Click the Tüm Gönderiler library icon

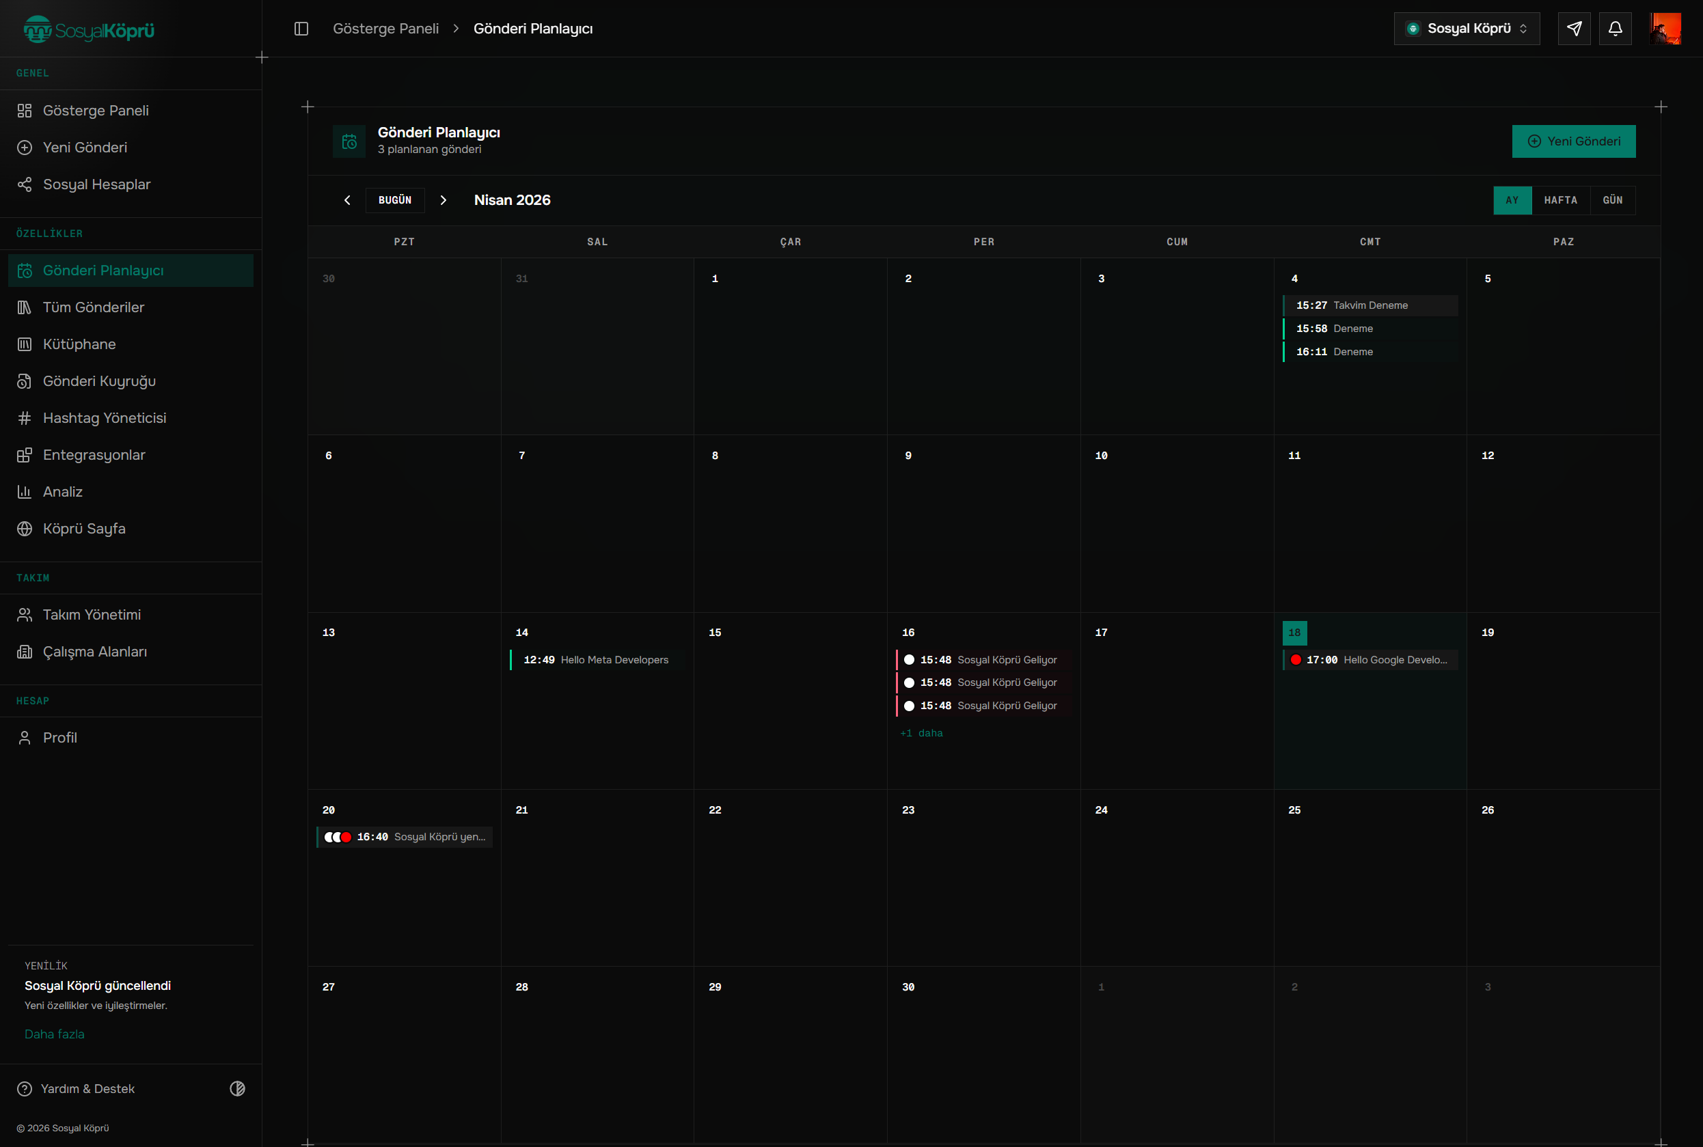24,307
